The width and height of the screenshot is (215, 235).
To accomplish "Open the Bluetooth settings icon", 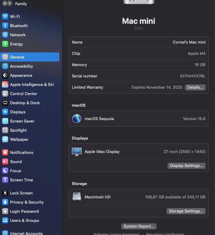I will (5, 26).
